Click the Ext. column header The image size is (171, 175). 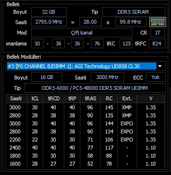point(127,99)
